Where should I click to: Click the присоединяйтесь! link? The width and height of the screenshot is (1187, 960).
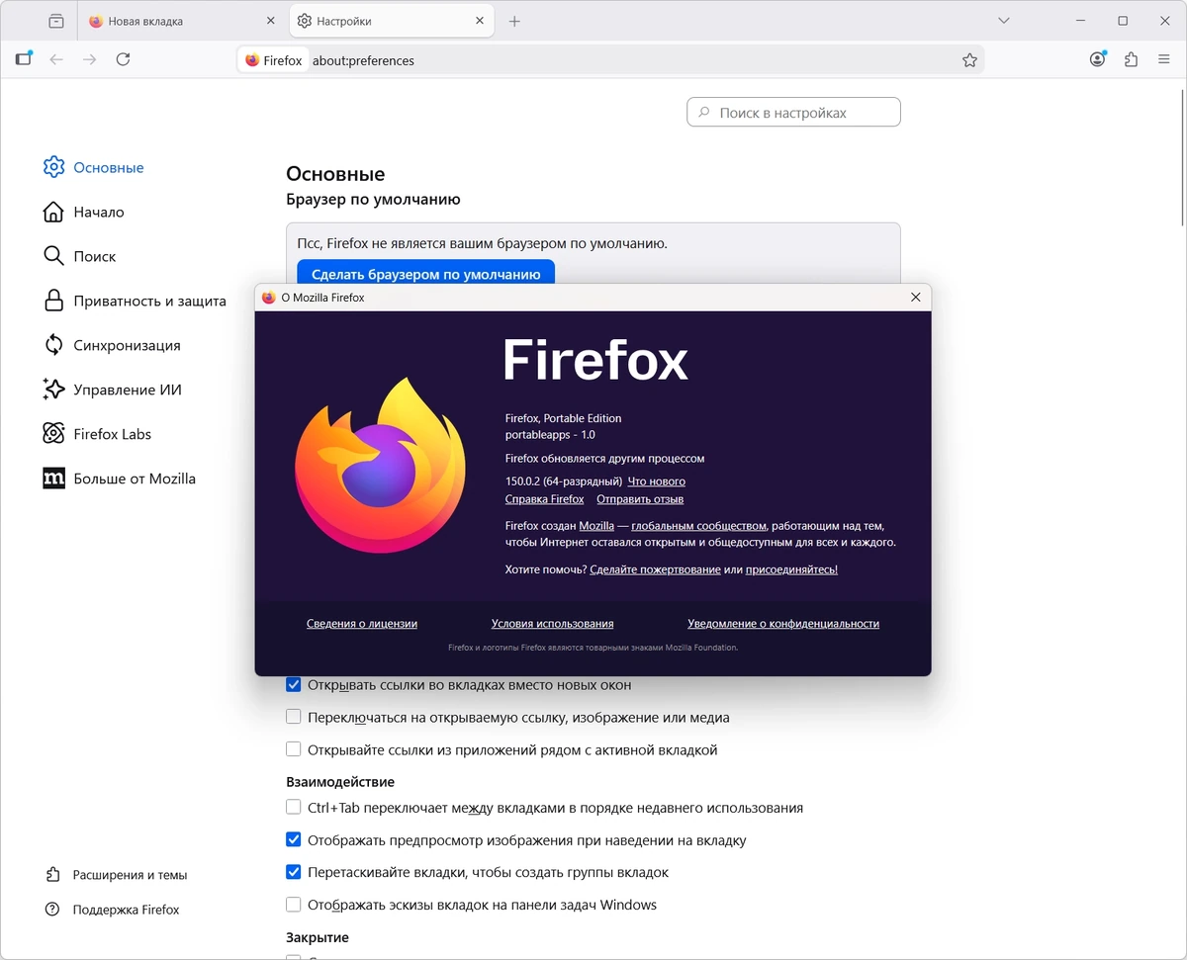coord(791,569)
